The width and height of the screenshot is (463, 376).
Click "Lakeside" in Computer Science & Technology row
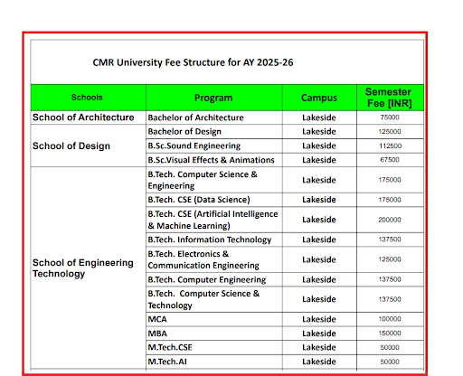(319, 299)
